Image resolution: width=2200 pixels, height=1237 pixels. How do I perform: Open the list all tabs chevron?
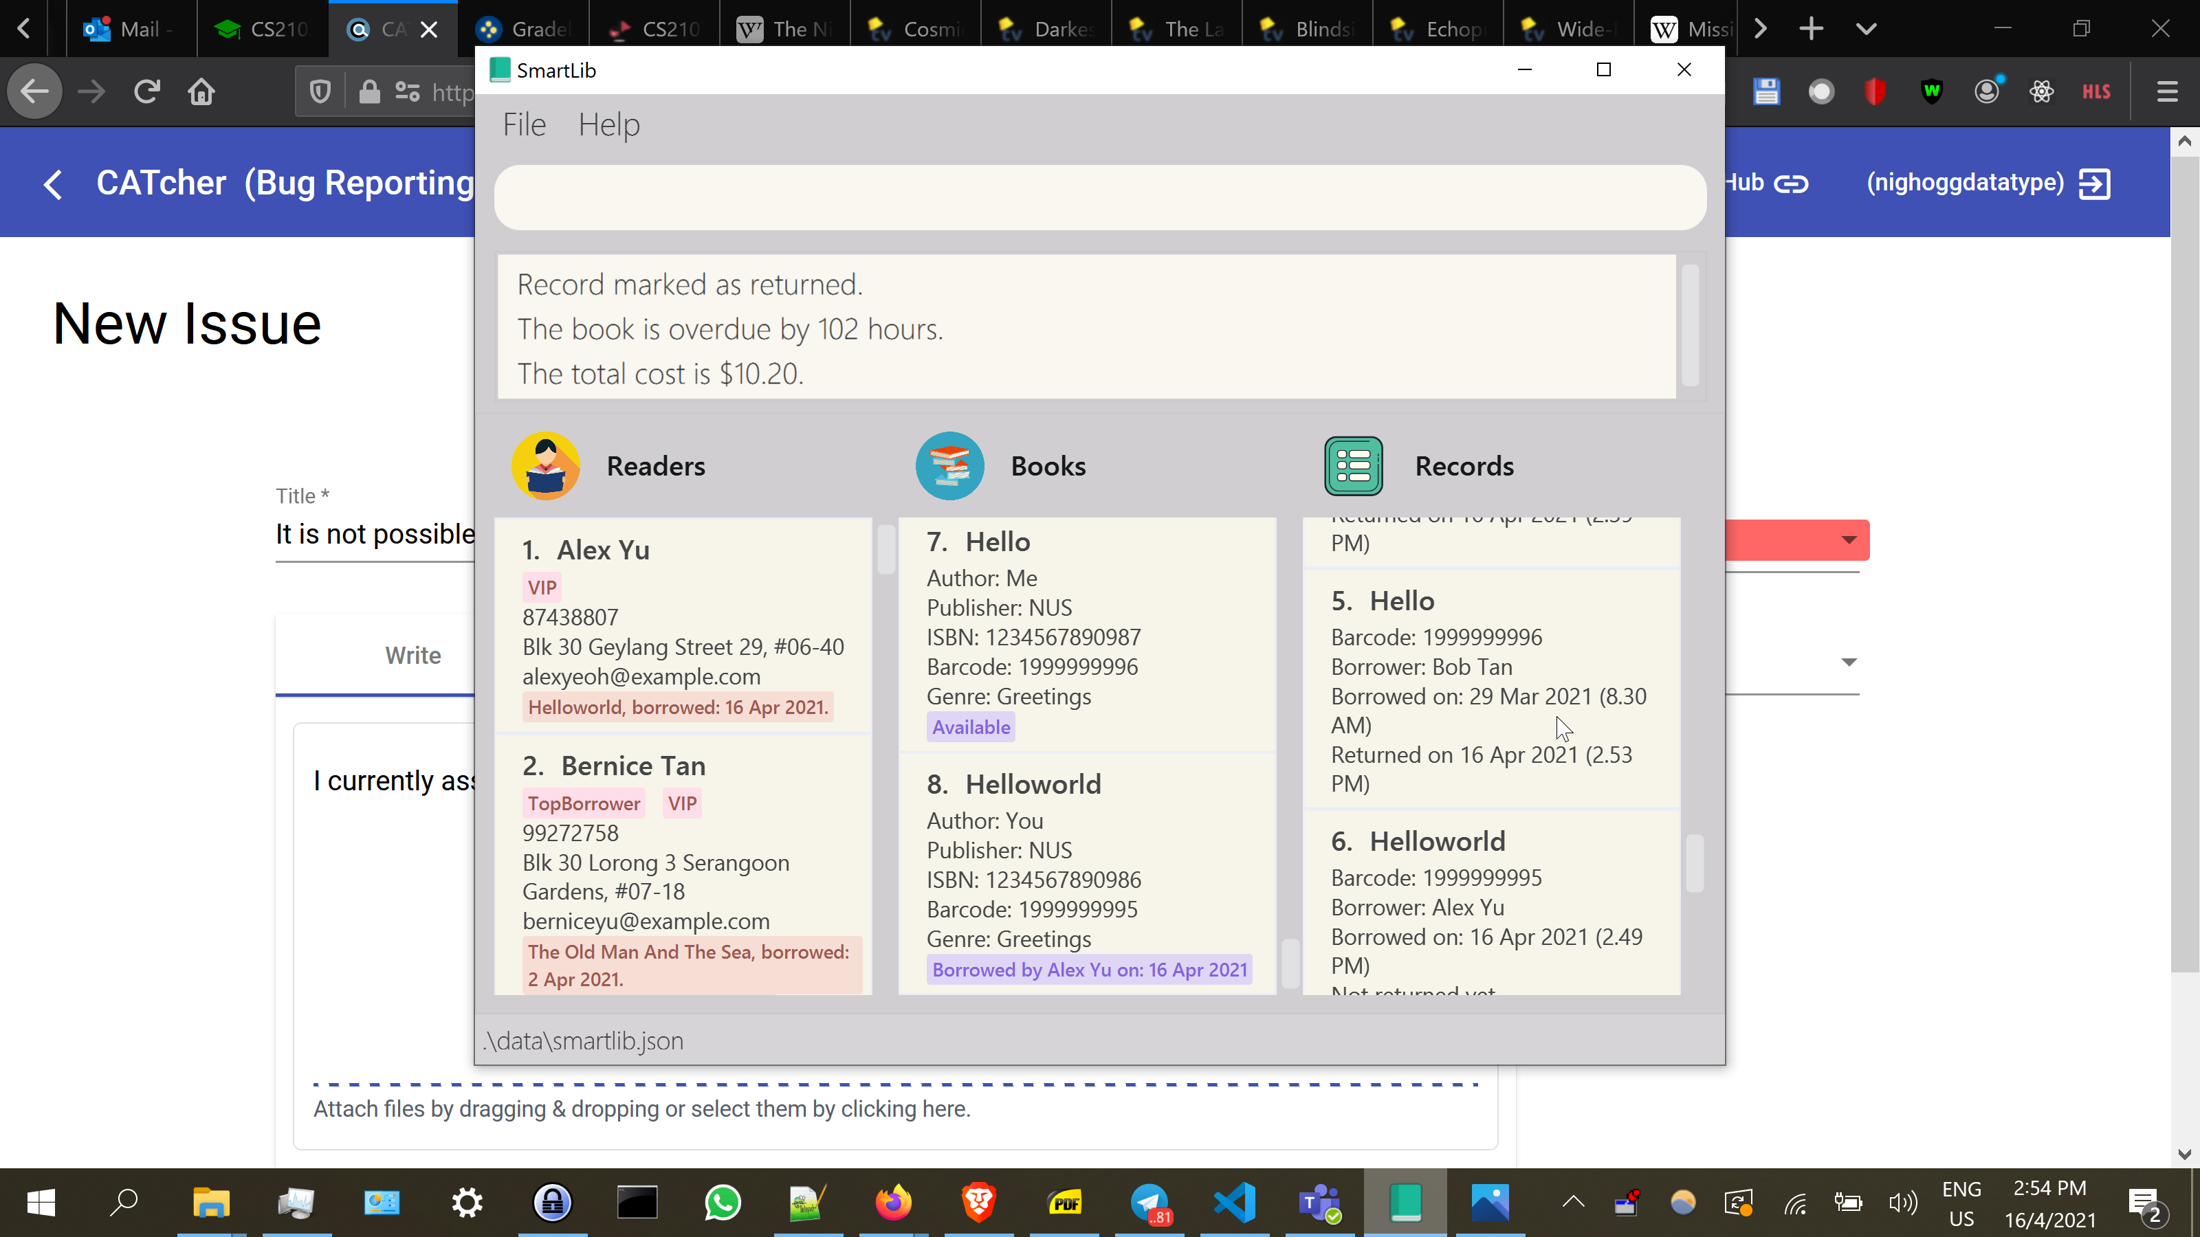[1866, 29]
